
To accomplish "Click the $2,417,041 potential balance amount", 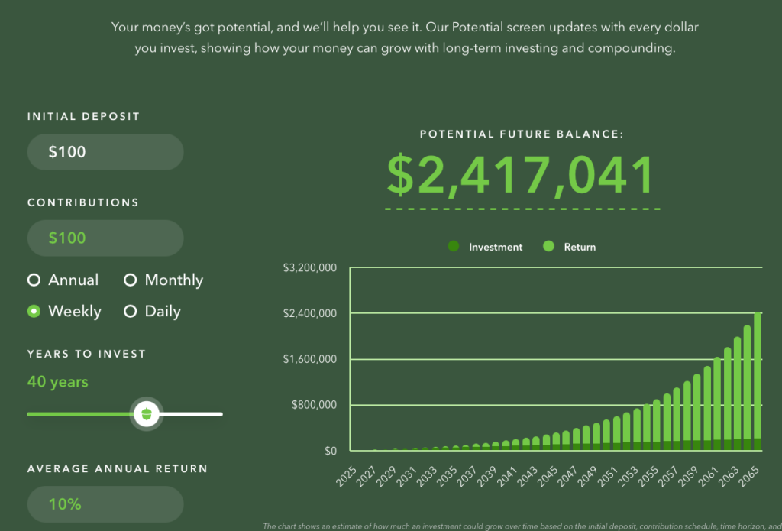I will 522,175.
